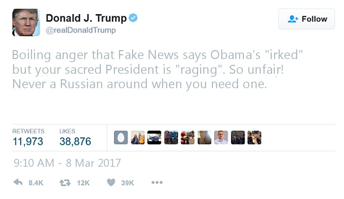
Task: Click the 9:10 AM - 8 Mar 2017 timestamp
Action: point(67,163)
